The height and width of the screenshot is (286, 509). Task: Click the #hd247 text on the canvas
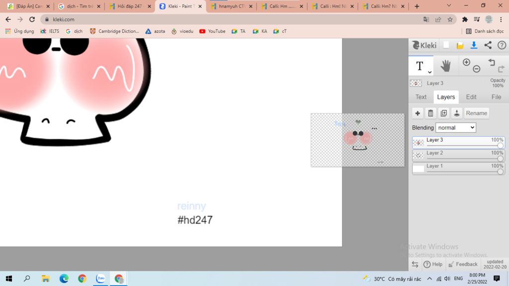coord(195,220)
